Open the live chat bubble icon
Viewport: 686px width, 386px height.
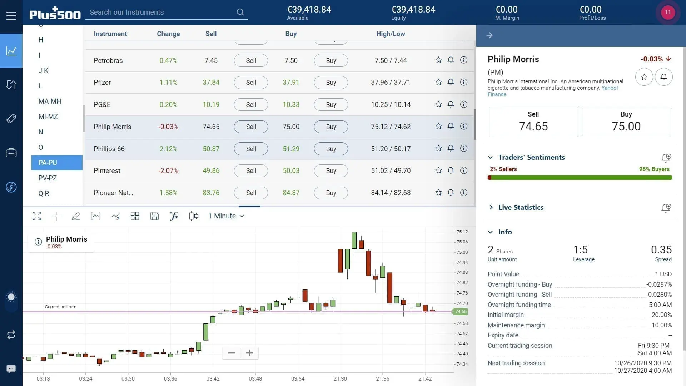(11, 369)
